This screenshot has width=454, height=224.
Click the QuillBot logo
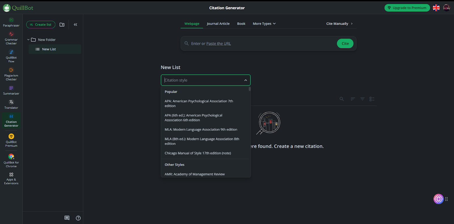coord(18,8)
